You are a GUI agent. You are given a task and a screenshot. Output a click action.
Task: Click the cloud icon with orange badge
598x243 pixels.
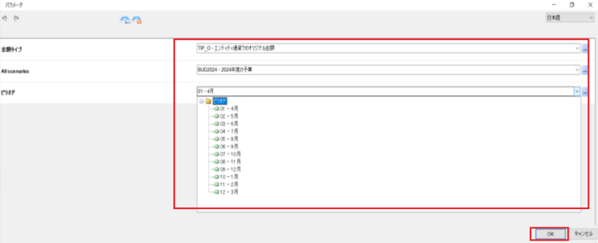point(137,20)
